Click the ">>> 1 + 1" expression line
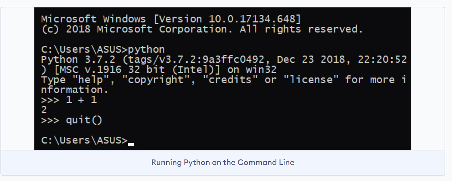The height and width of the screenshot is (181, 452). 69,100
